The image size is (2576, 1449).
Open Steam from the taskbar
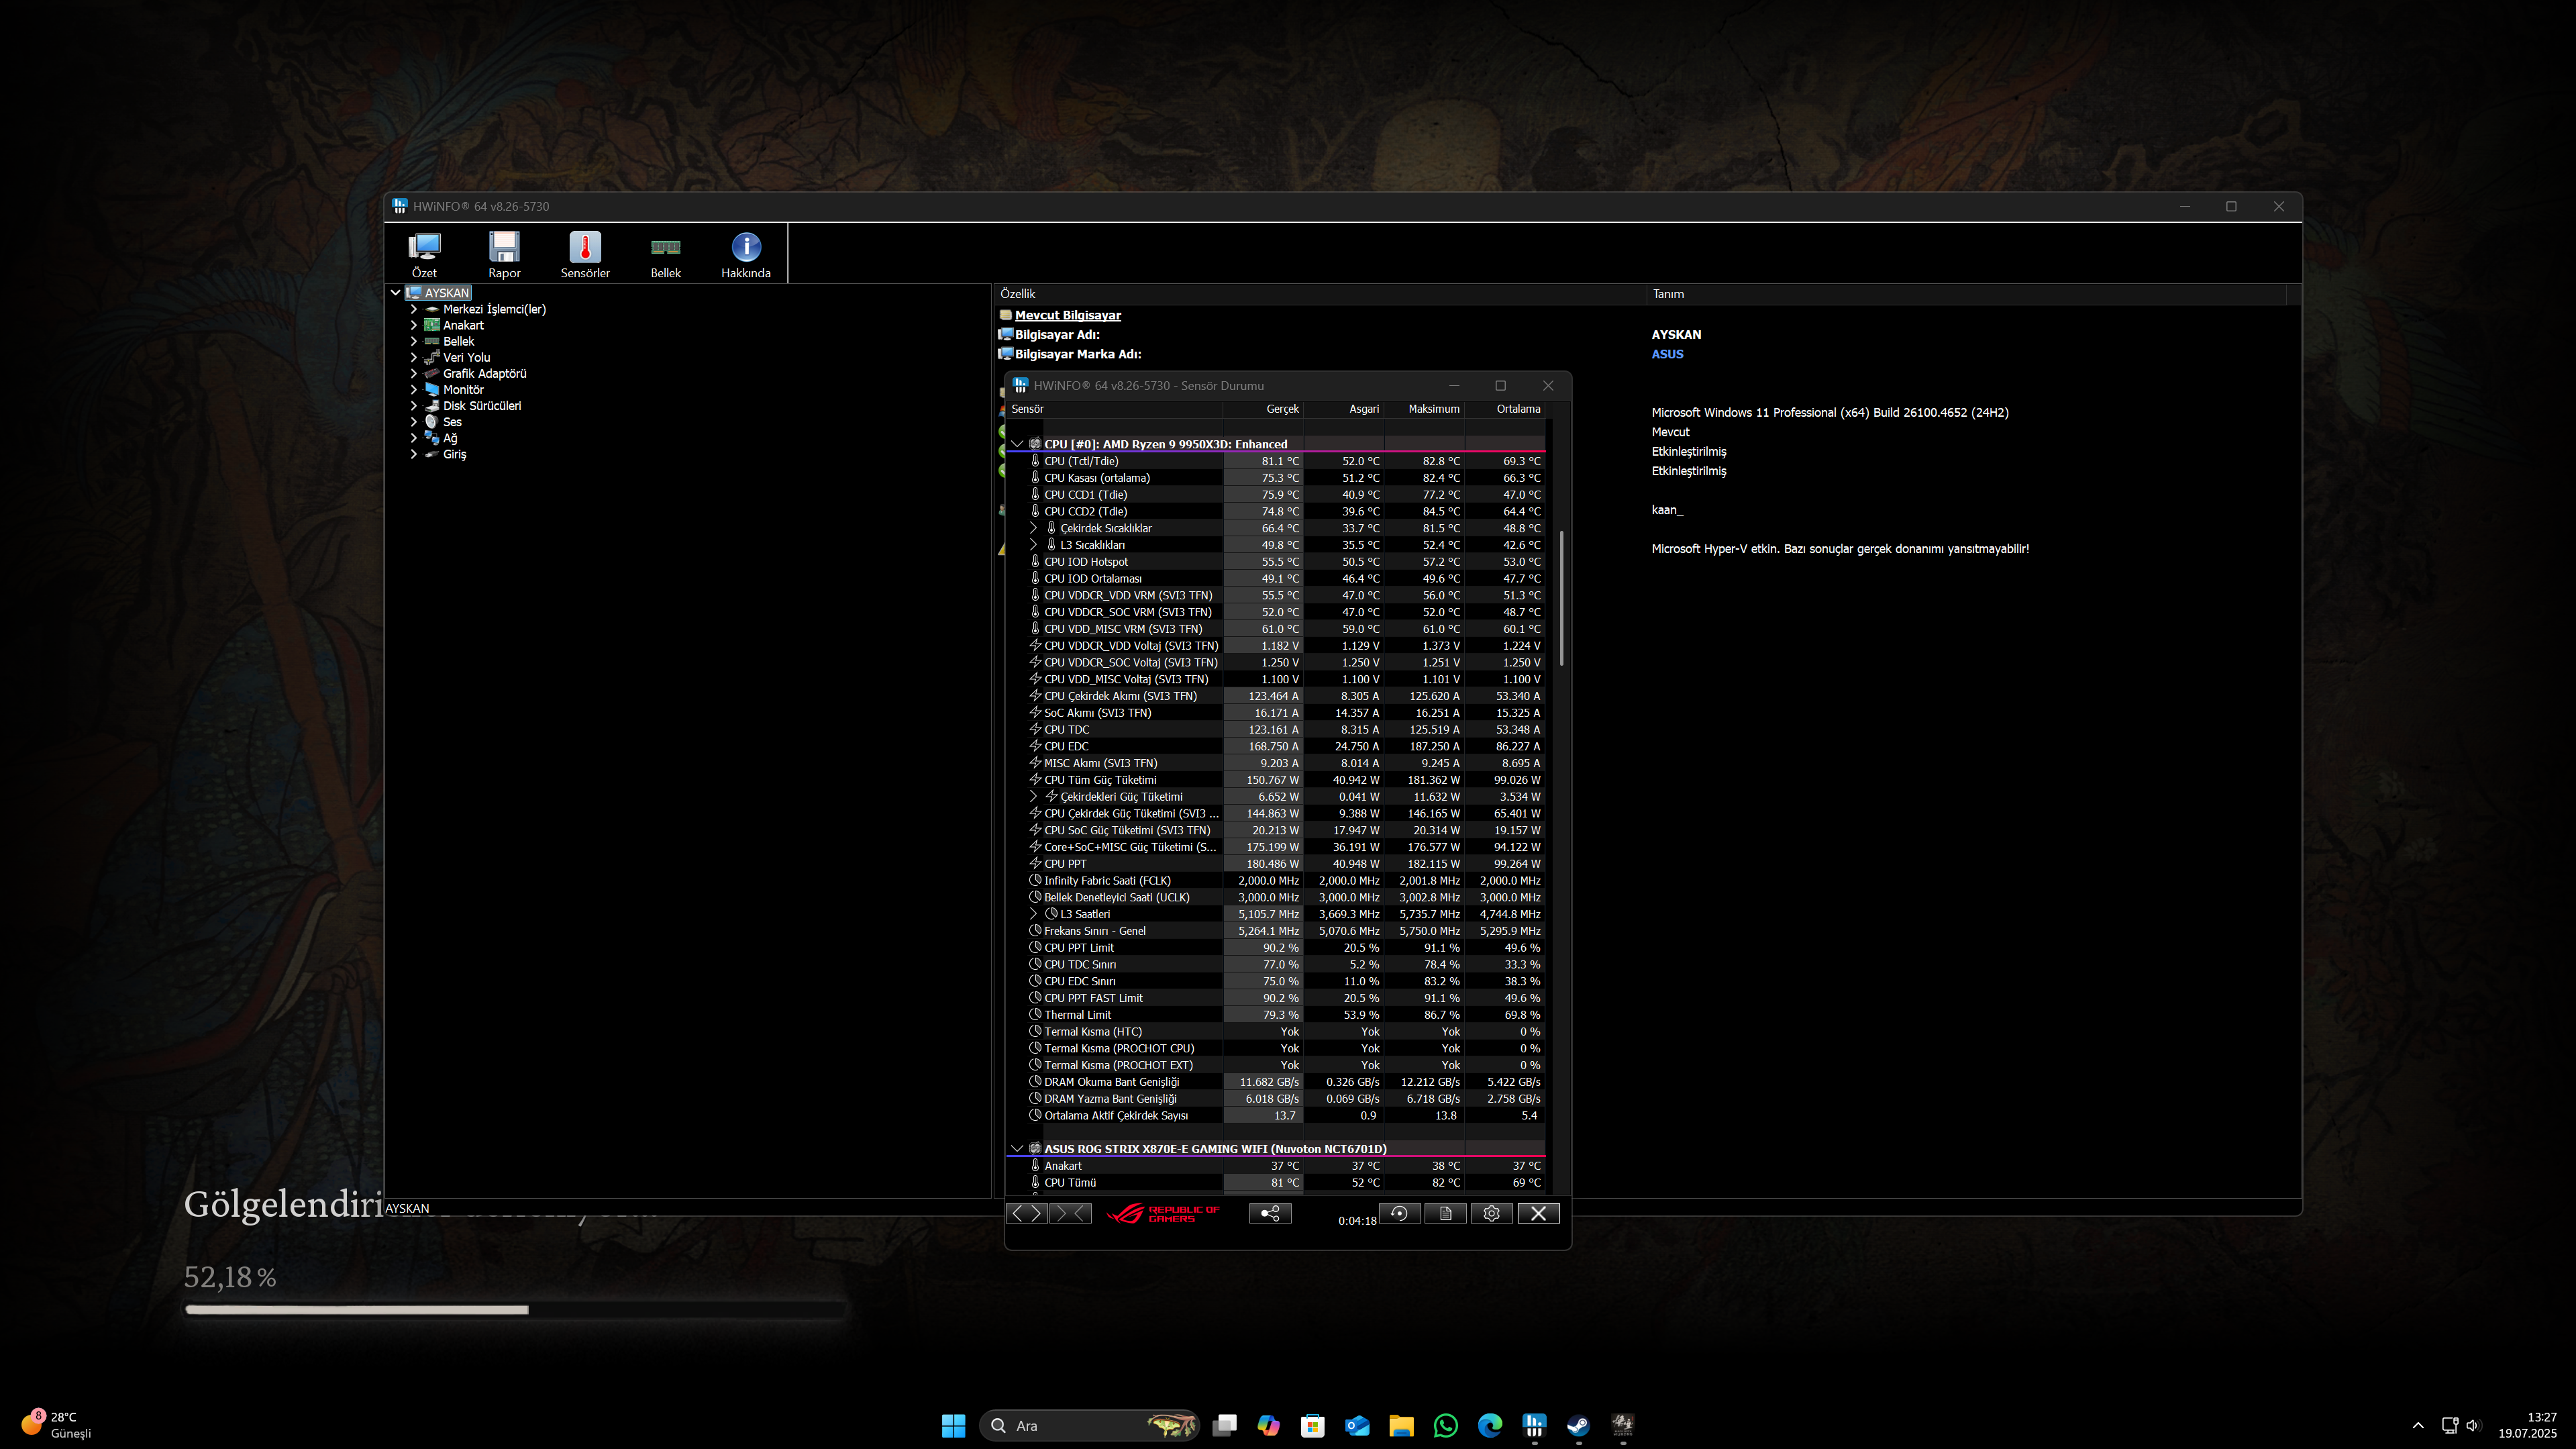1578,1425
